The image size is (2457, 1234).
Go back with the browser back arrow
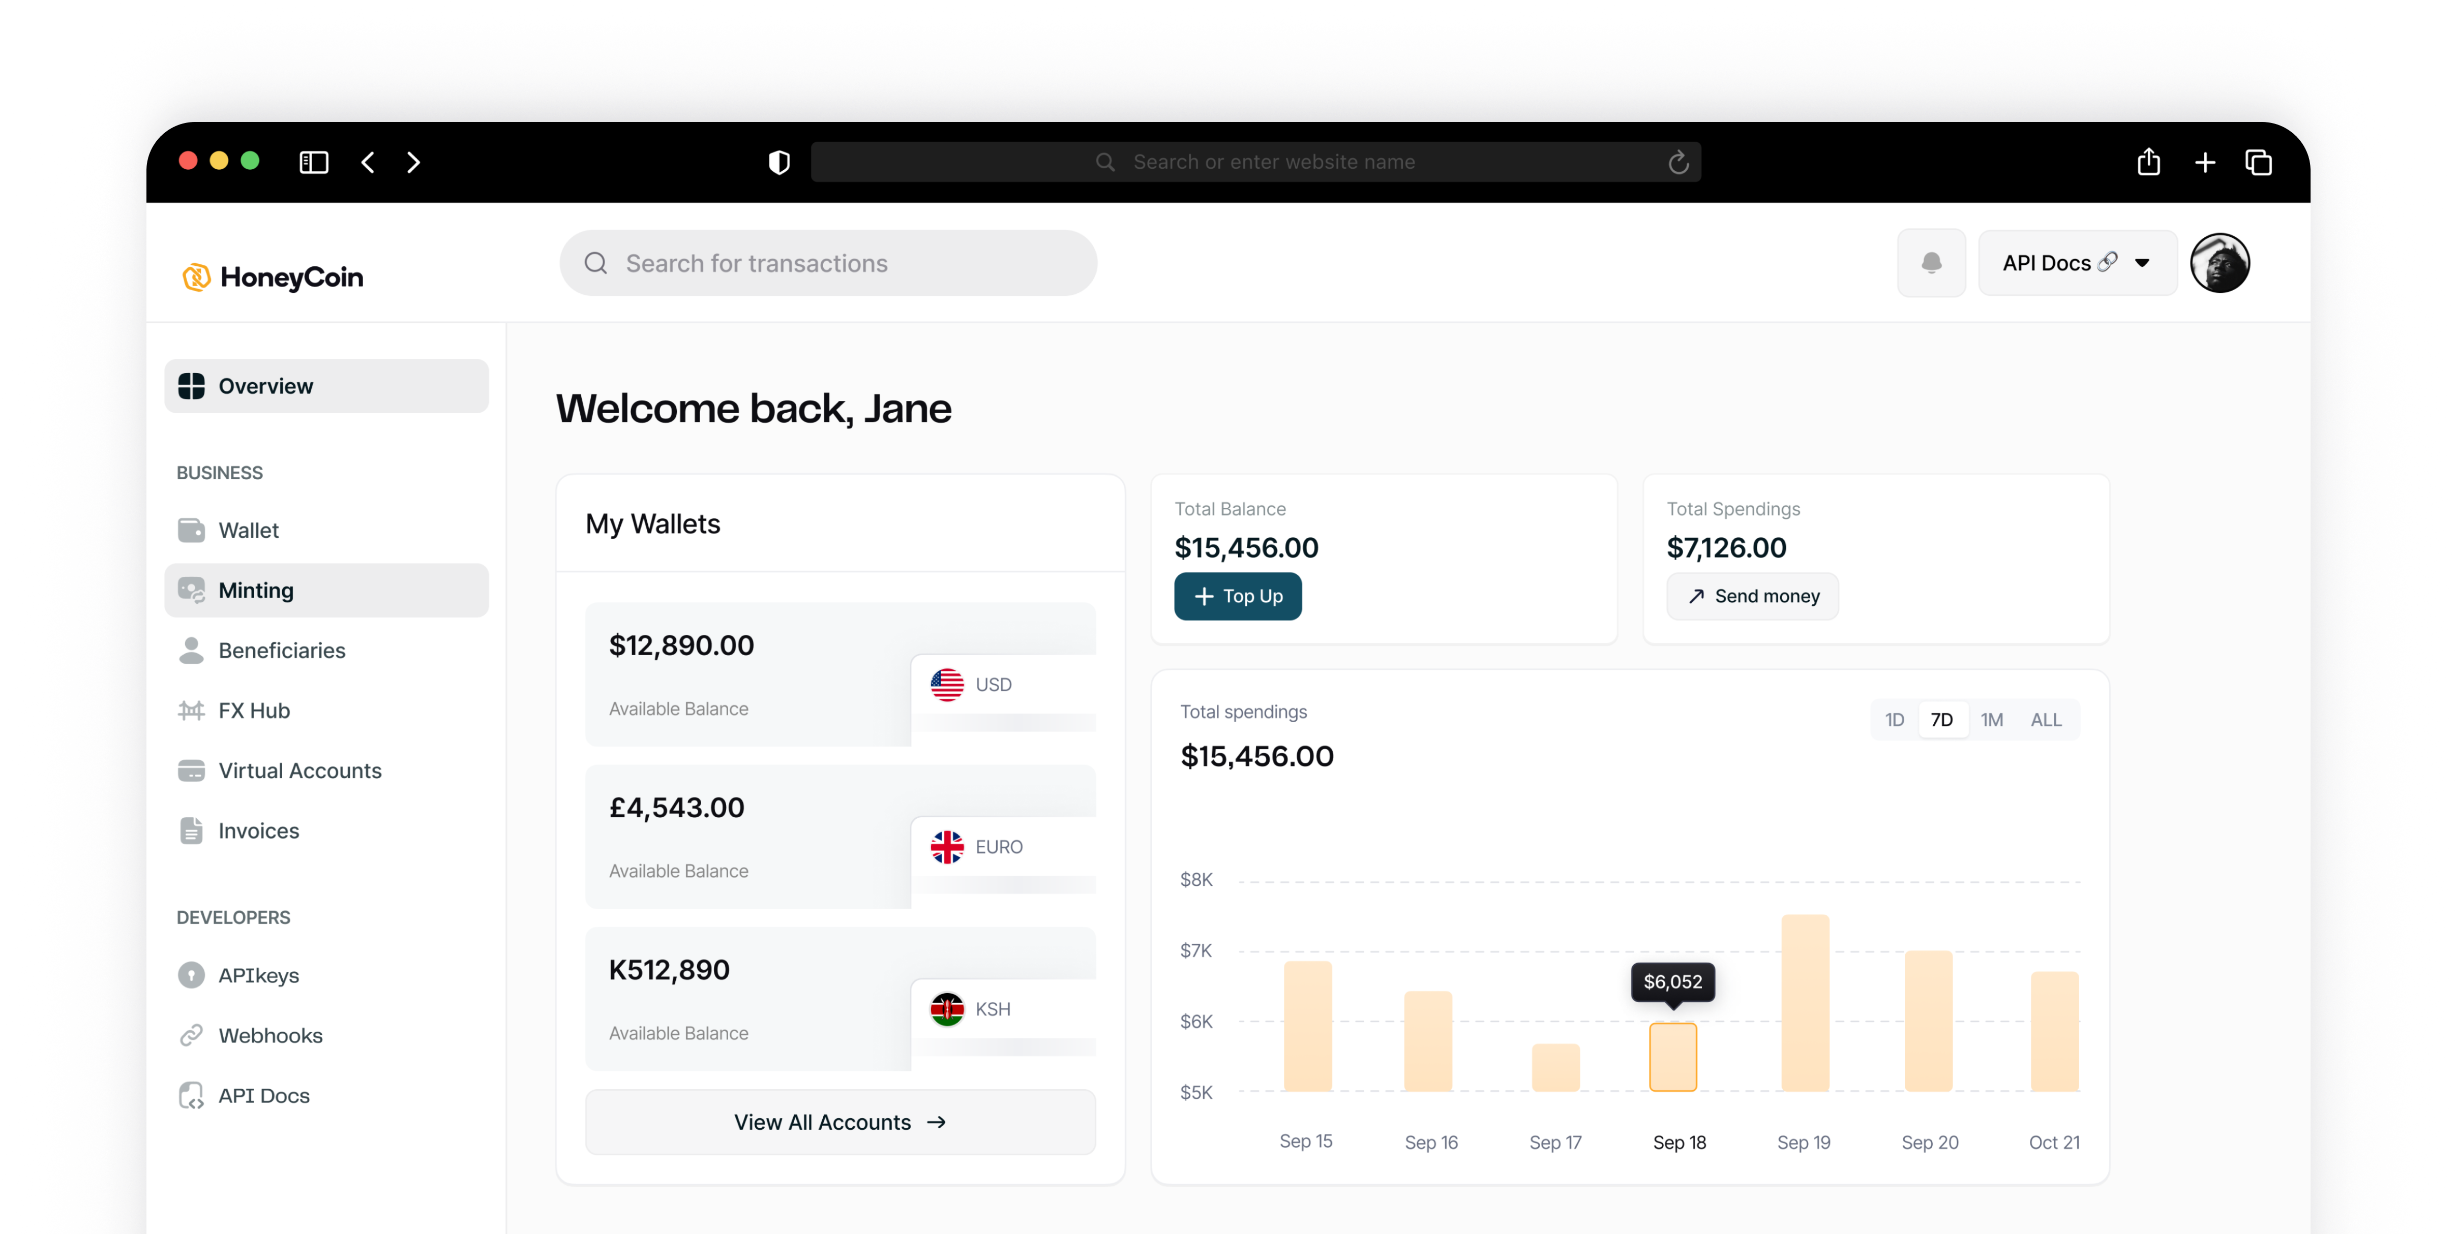(x=368, y=162)
